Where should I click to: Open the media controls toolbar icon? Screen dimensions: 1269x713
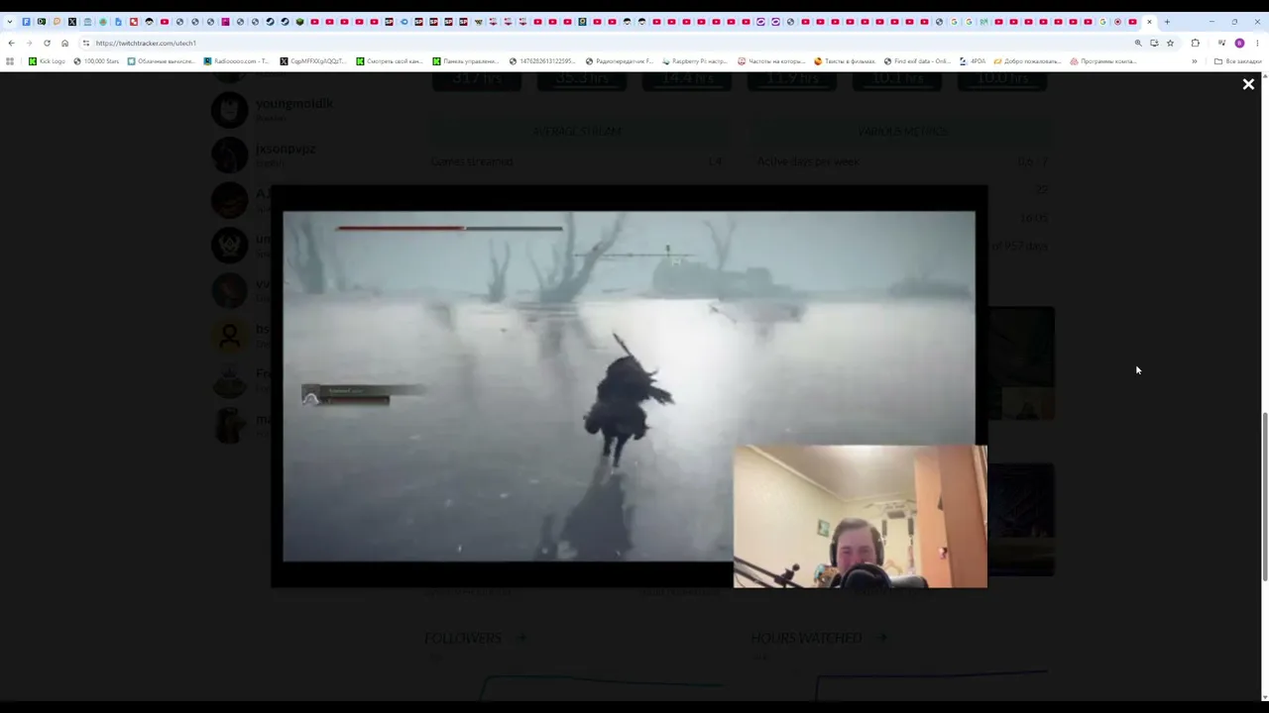pos(1221,43)
